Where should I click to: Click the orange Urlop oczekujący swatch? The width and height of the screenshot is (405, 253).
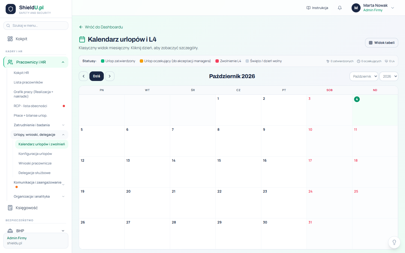click(141, 61)
